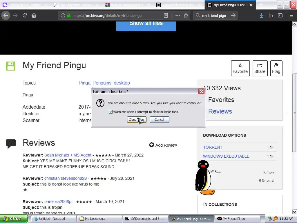Click the Pingu penguin desktop character
Image resolution: width=297 pixels, height=223 pixels.
(x=204, y=178)
